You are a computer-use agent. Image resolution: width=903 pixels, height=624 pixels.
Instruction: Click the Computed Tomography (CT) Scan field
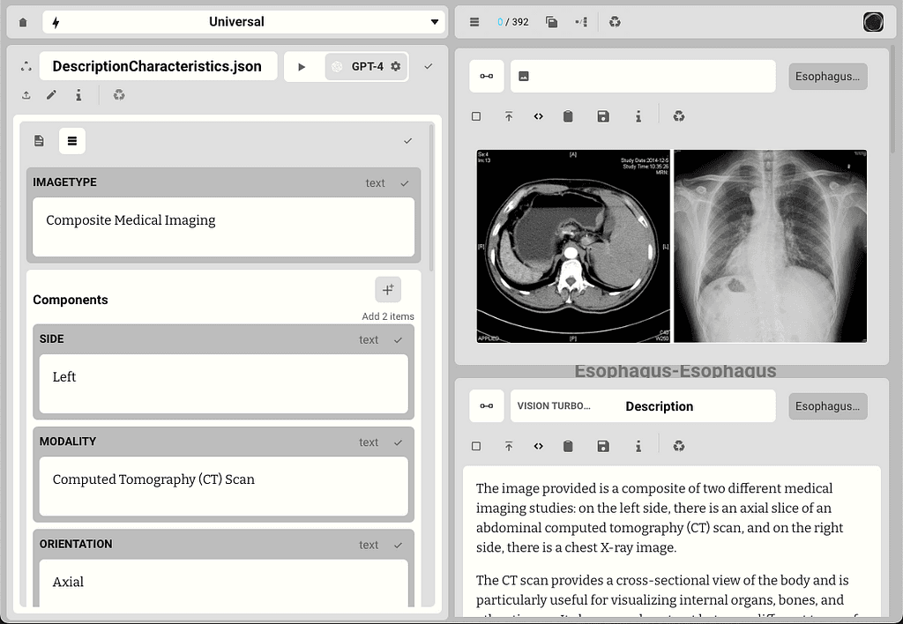223,486
